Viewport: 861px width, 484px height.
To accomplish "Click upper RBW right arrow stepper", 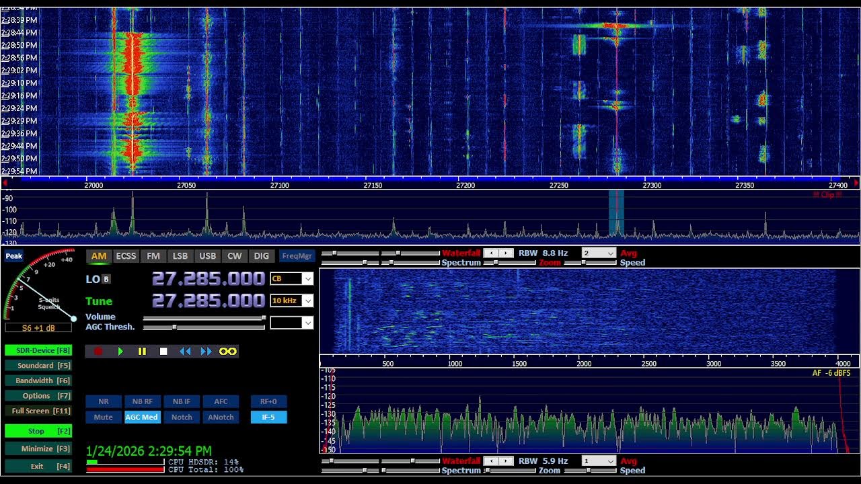I will pyautogui.click(x=506, y=253).
